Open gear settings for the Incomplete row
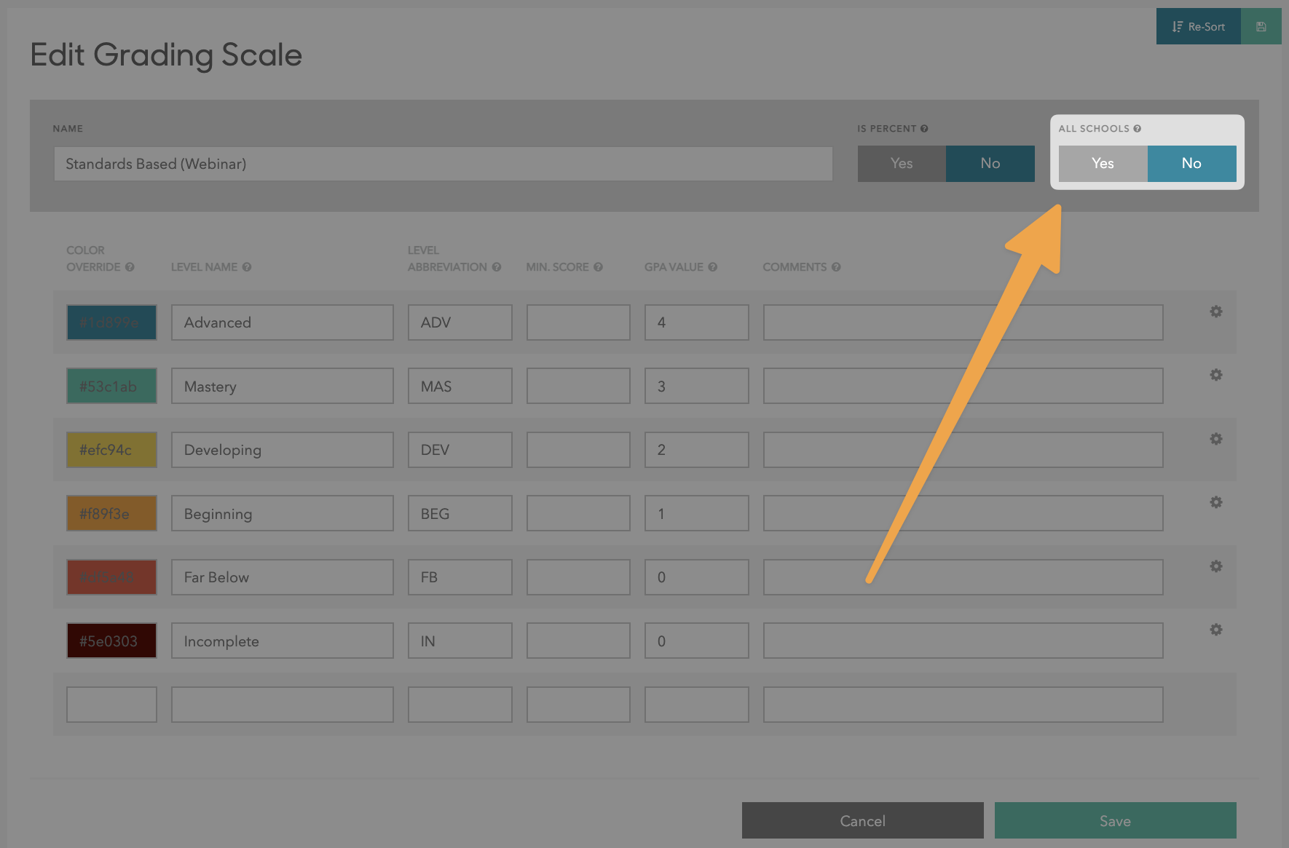1289x848 pixels. coord(1215,630)
